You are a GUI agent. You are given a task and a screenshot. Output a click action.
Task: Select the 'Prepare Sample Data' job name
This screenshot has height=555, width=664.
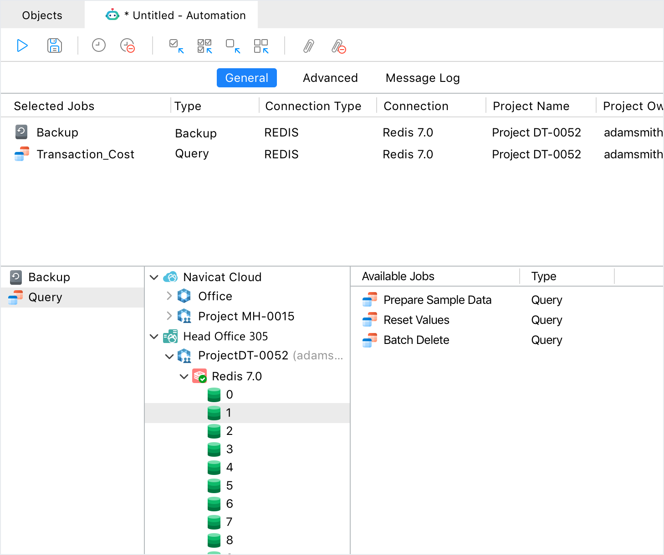tap(437, 300)
